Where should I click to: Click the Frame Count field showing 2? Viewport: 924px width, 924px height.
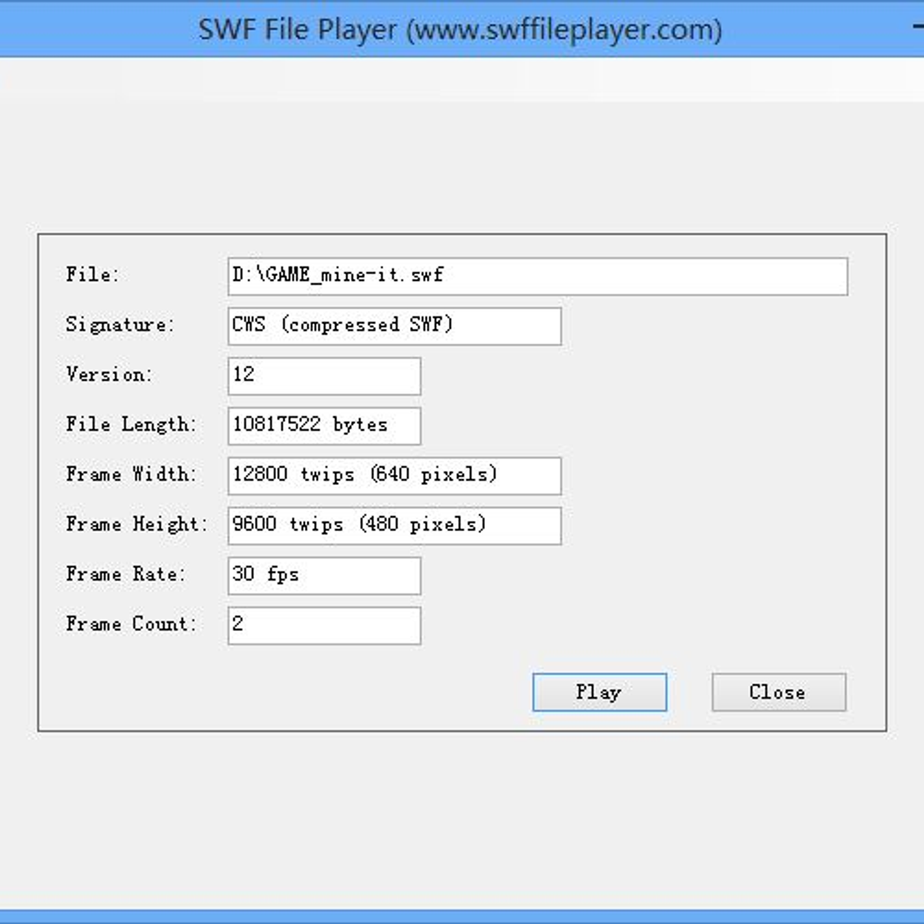(324, 625)
